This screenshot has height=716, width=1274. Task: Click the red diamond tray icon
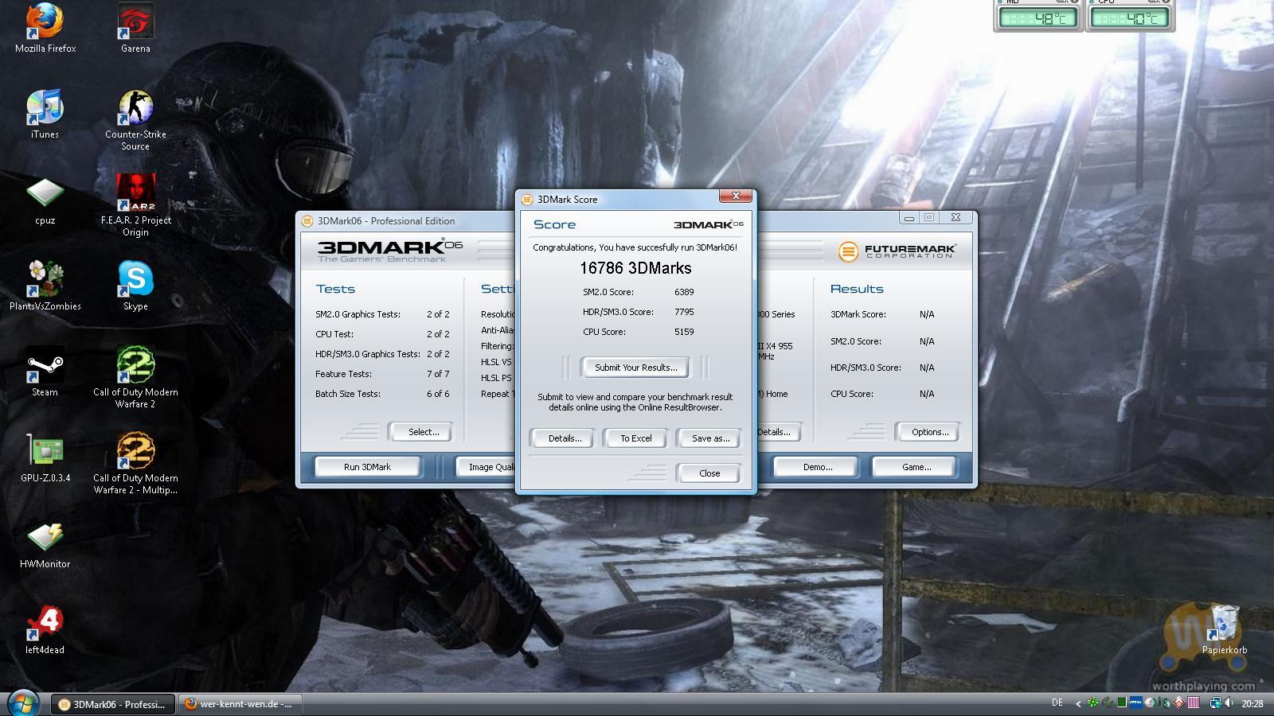tap(1179, 702)
